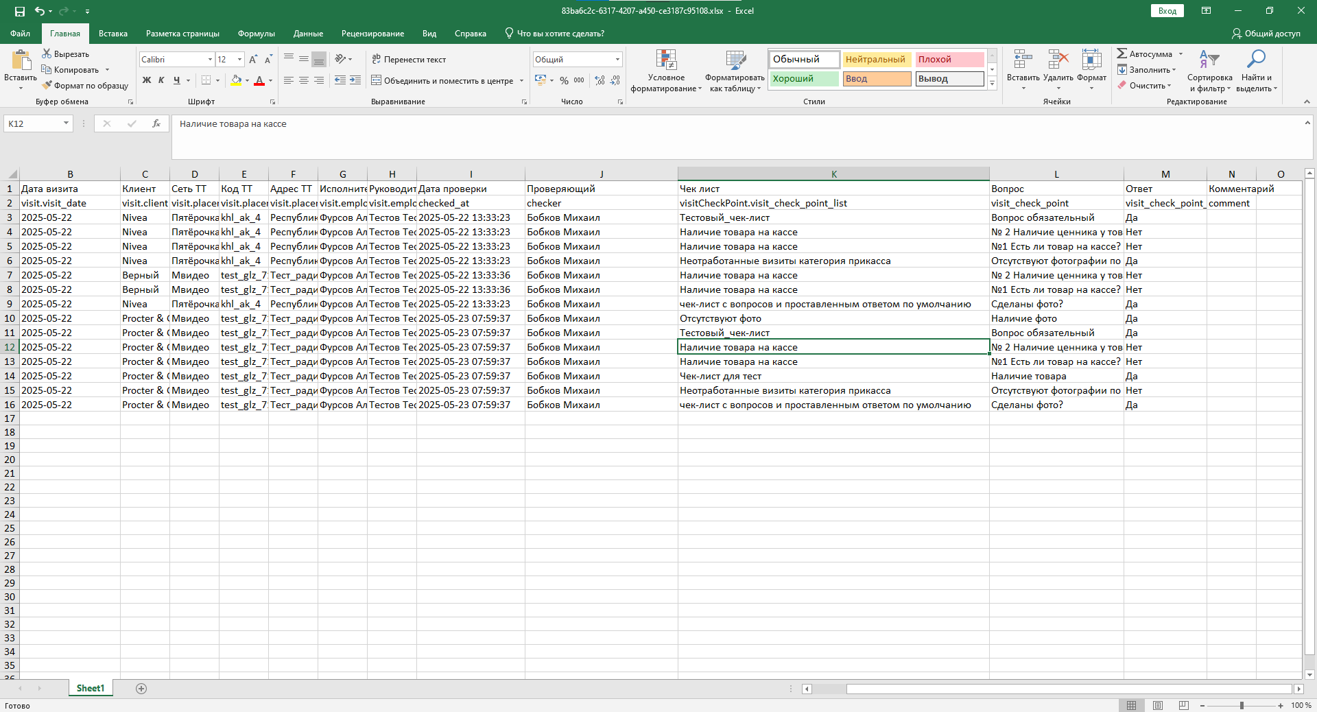Cut selection with Вырезать scissors
The image size is (1317, 712).
pos(66,54)
